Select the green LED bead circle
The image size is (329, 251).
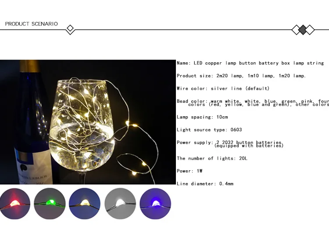click(x=50, y=204)
